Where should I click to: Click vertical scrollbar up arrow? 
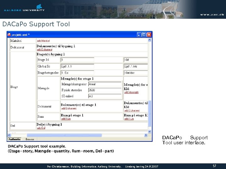click(x=149, y=40)
